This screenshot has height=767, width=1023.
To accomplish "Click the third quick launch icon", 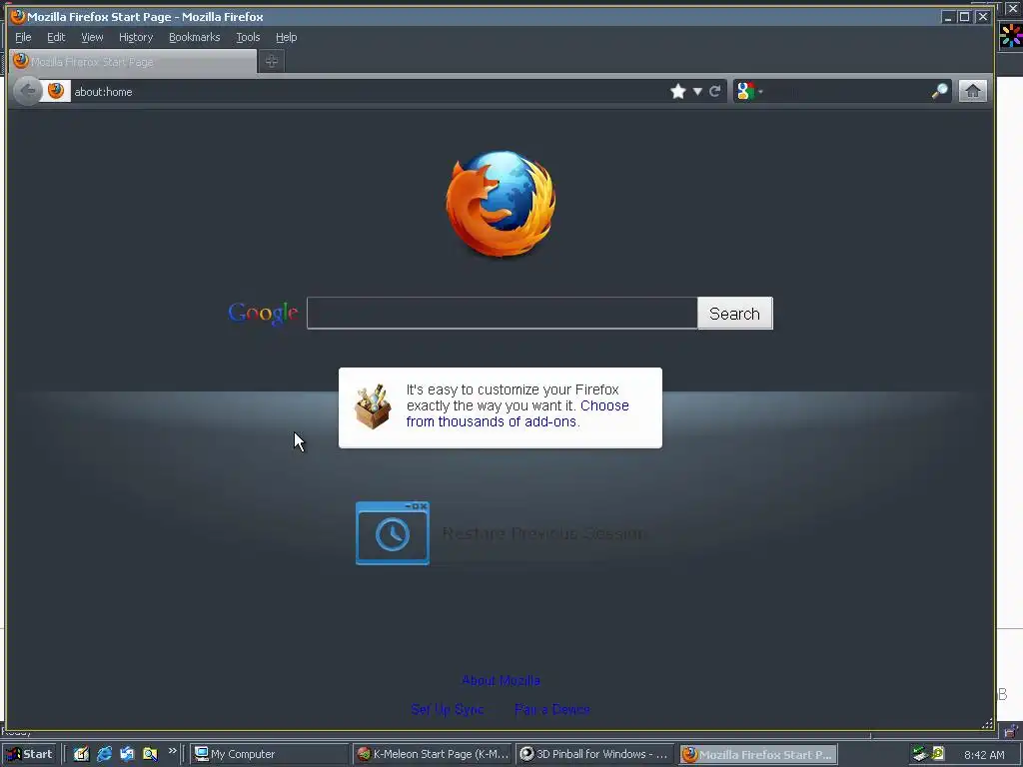I will click(127, 754).
